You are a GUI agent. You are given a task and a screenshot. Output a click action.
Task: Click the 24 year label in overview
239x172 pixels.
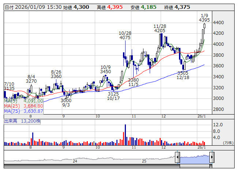tap(75, 161)
